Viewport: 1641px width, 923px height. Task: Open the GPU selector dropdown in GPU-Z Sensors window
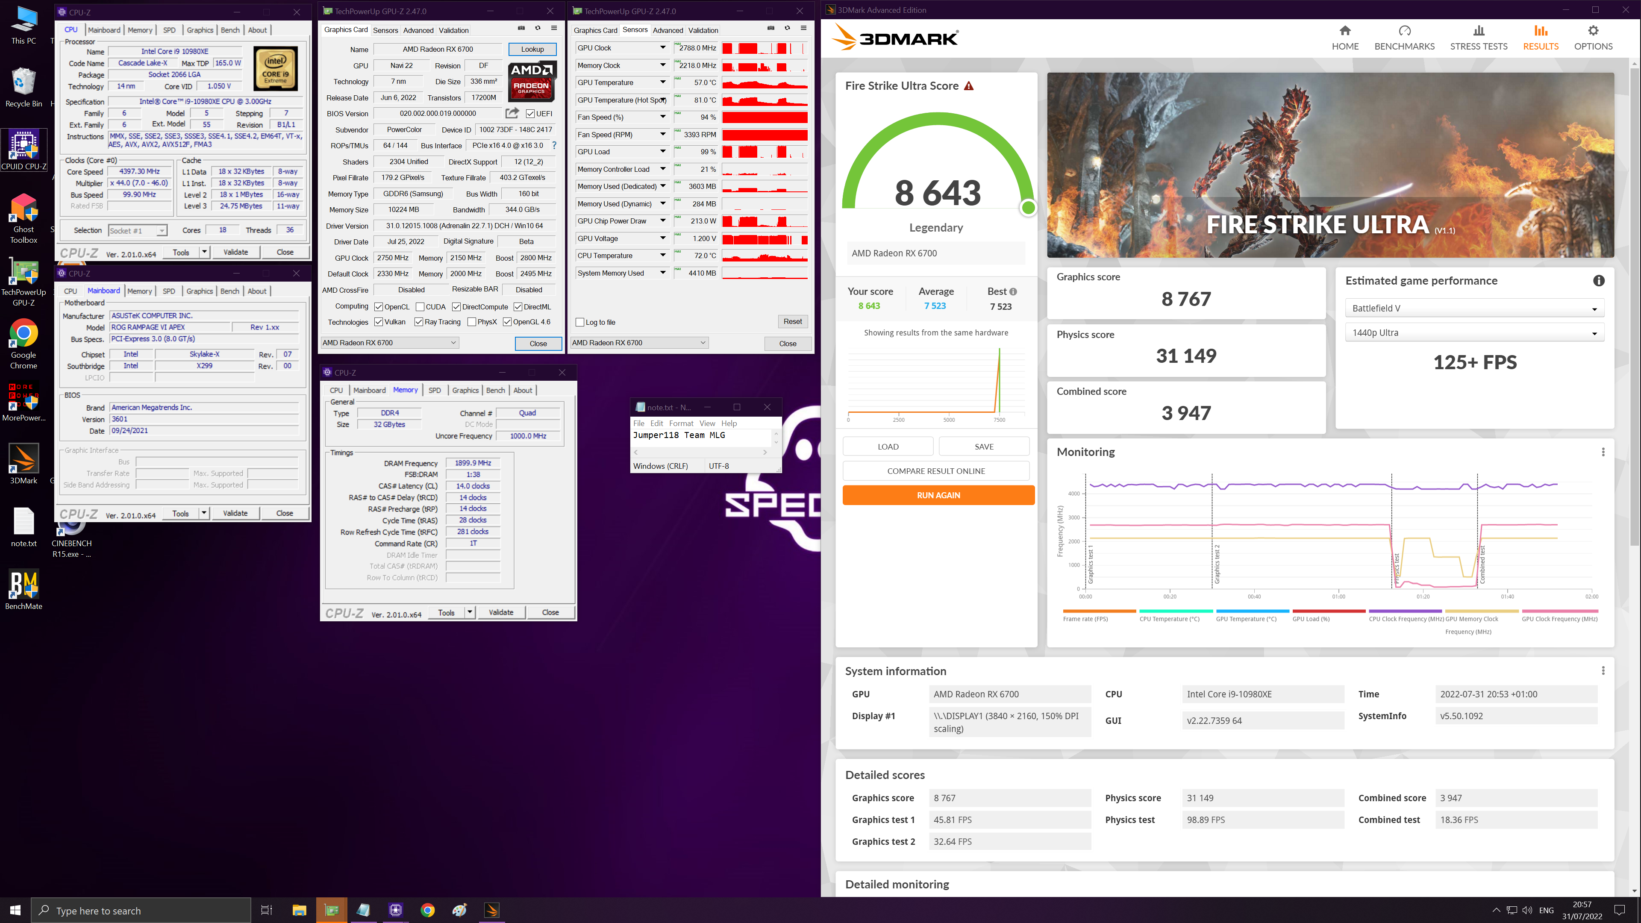639,343
